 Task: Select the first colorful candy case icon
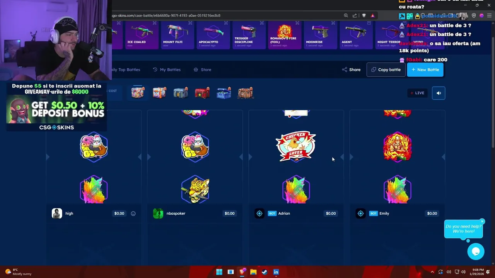pyautogui.click(x=138, y=93)
